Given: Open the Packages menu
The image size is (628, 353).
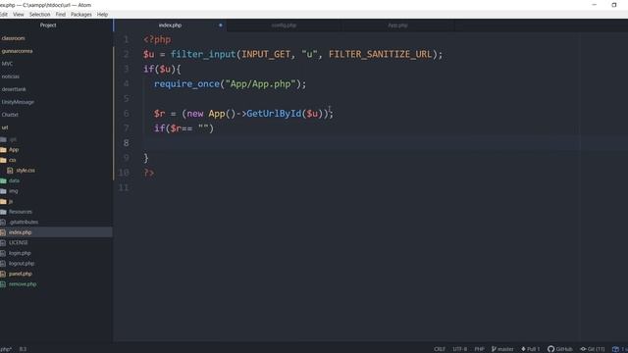Looking at the screenshot, I should (80, 14).
